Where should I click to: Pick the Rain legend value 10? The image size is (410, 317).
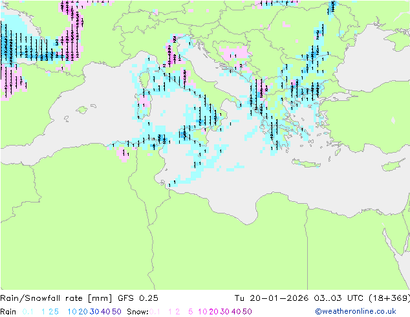tap(72, 312)
